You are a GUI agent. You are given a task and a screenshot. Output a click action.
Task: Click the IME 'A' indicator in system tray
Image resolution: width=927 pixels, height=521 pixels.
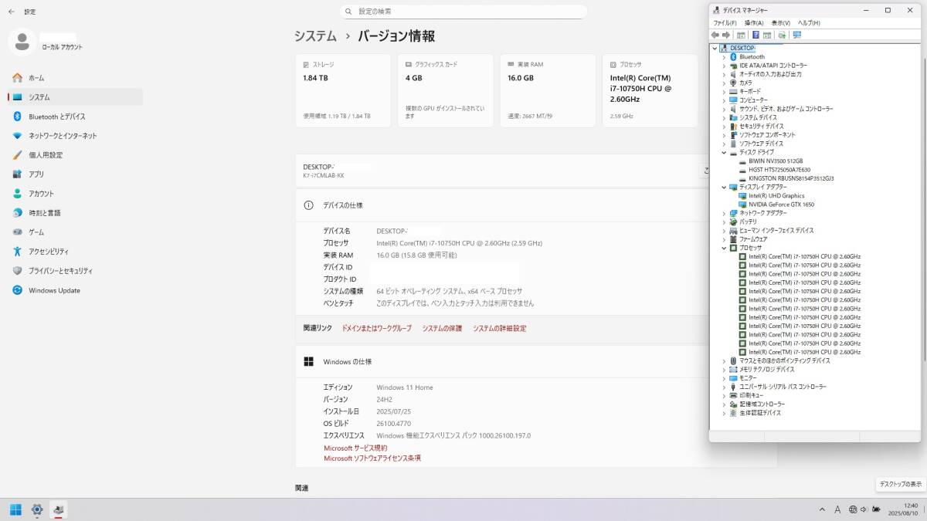[838, 509]
